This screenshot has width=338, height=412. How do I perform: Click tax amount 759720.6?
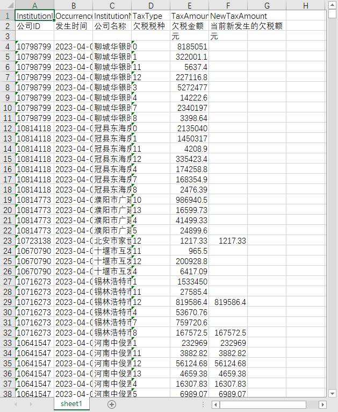[x=190, y=322]
